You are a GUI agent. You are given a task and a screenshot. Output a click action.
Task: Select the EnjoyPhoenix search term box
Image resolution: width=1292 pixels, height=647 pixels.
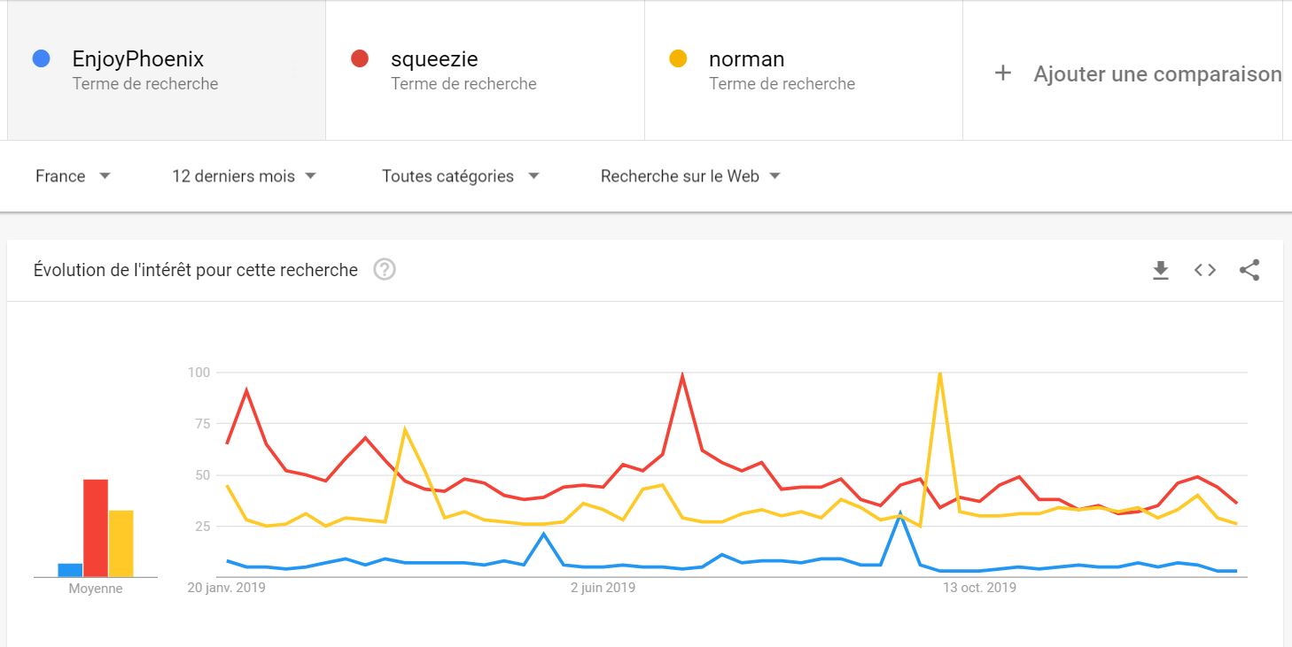pos(167,71)
